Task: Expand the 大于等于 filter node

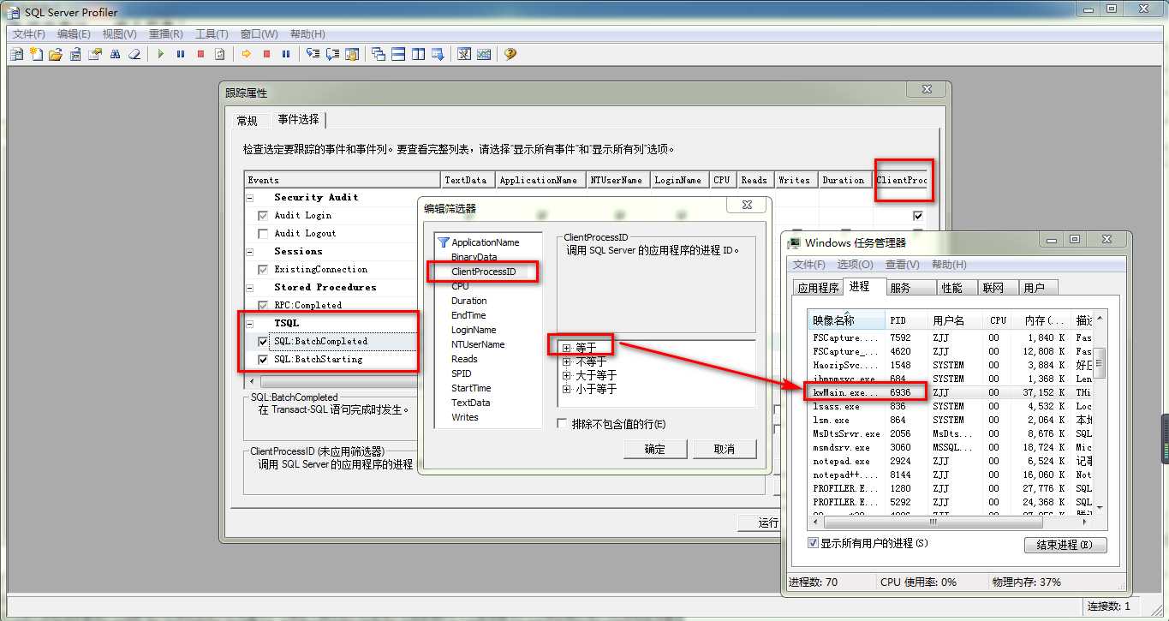Action: 567,375
